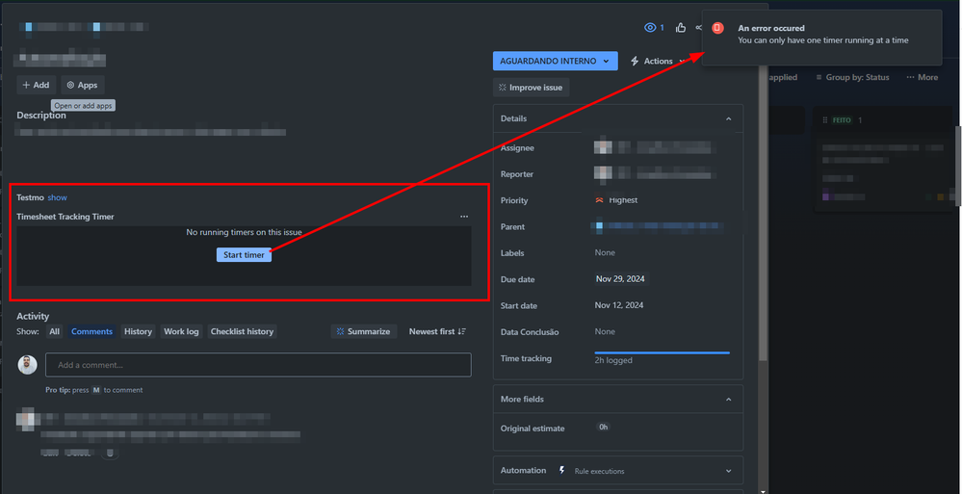Toggle the Newest first sort order
The height and width of the screenshot is (494, 962).
(437, 331)
